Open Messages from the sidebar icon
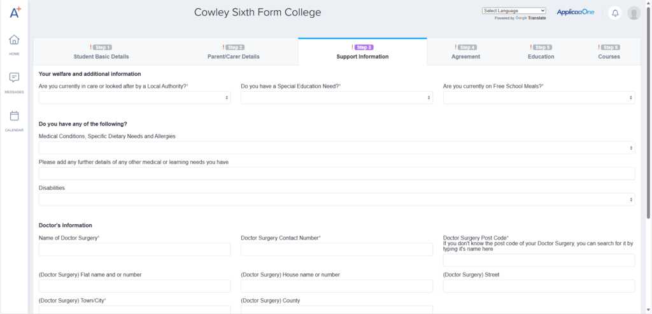 coord(14,78)
